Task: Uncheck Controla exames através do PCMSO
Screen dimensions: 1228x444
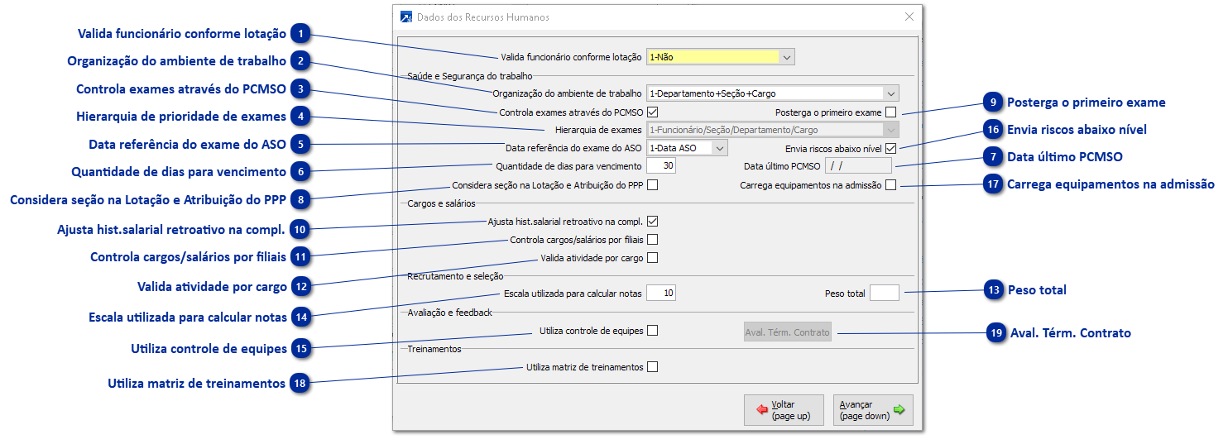Action: [652, 112]
